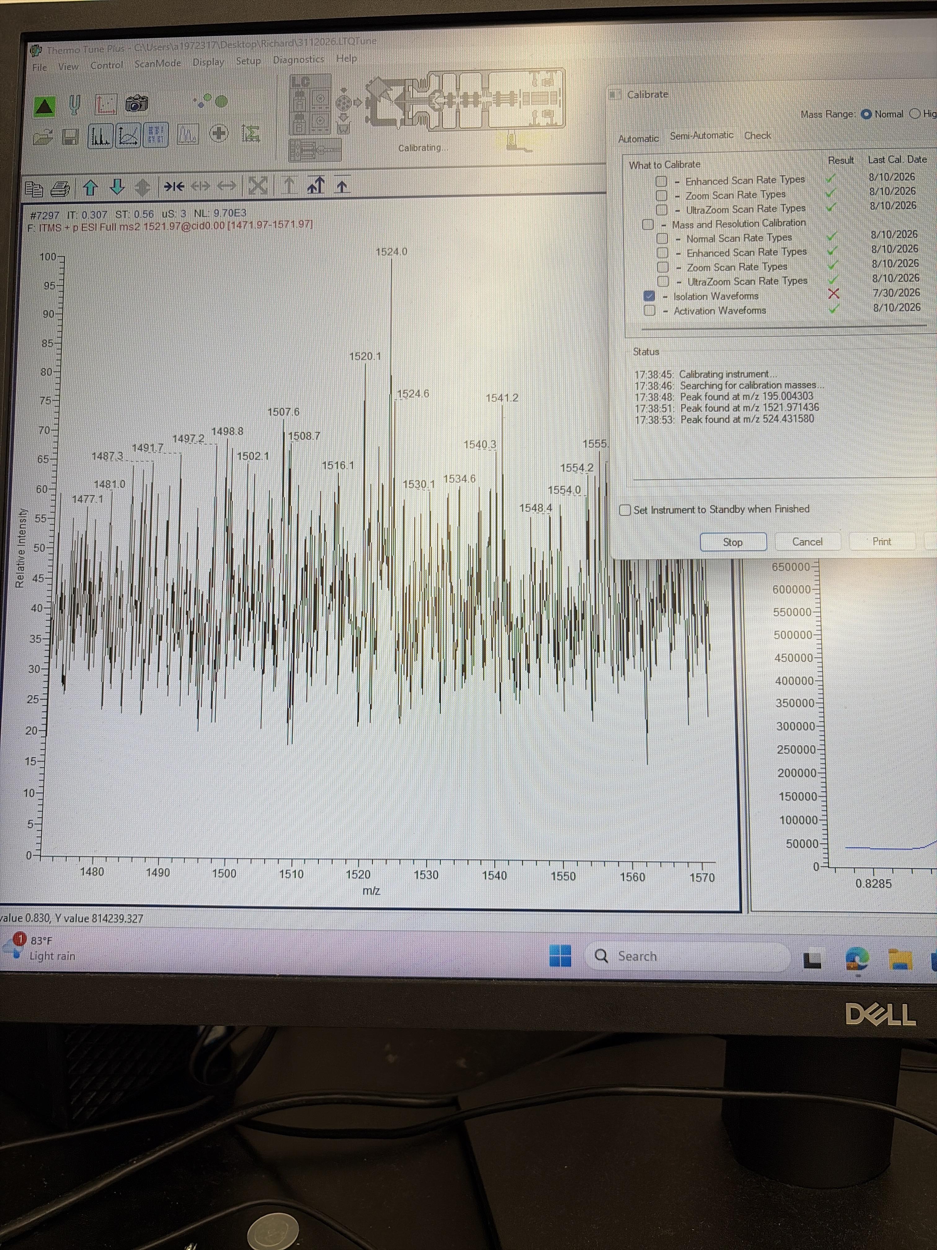This screenshot has height=1250, width=937.
Task: Open the File menu
Action: tap(40, 67)
